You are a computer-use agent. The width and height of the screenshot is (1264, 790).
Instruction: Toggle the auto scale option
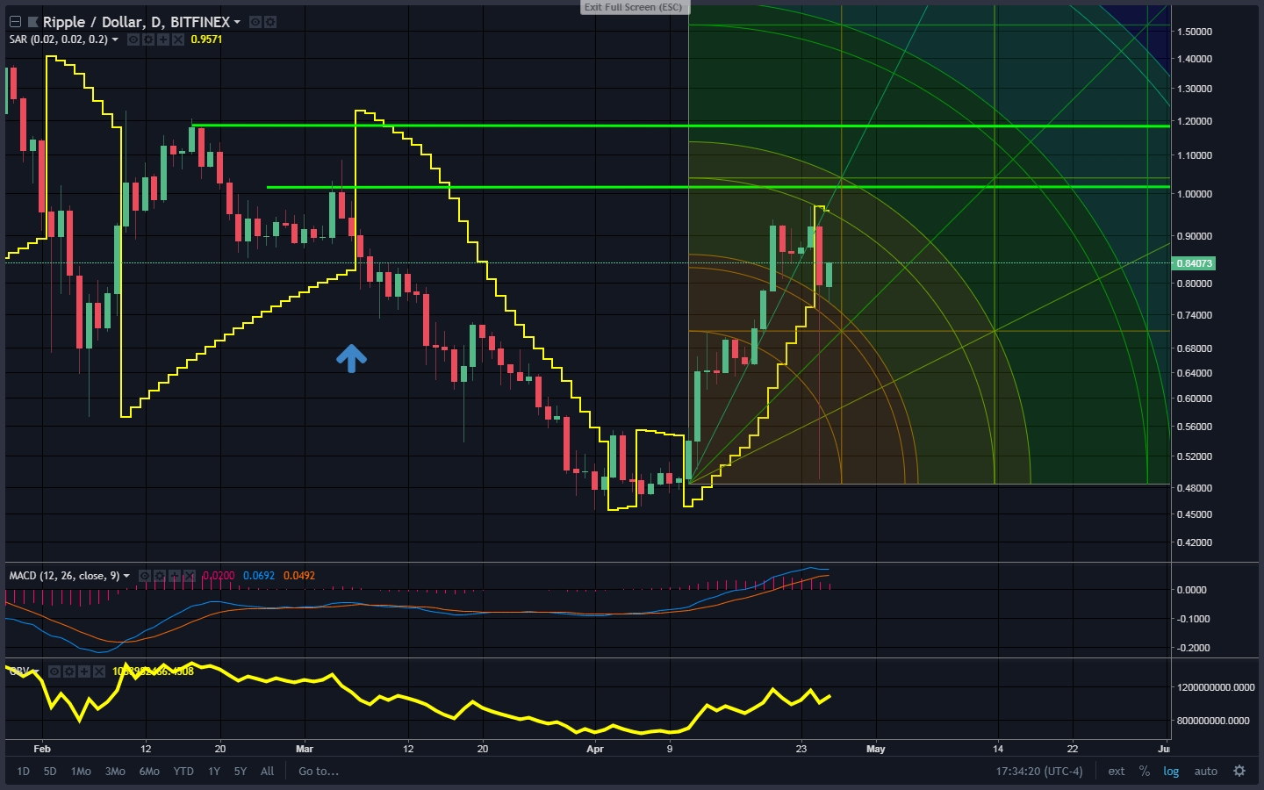(1206, 772)
